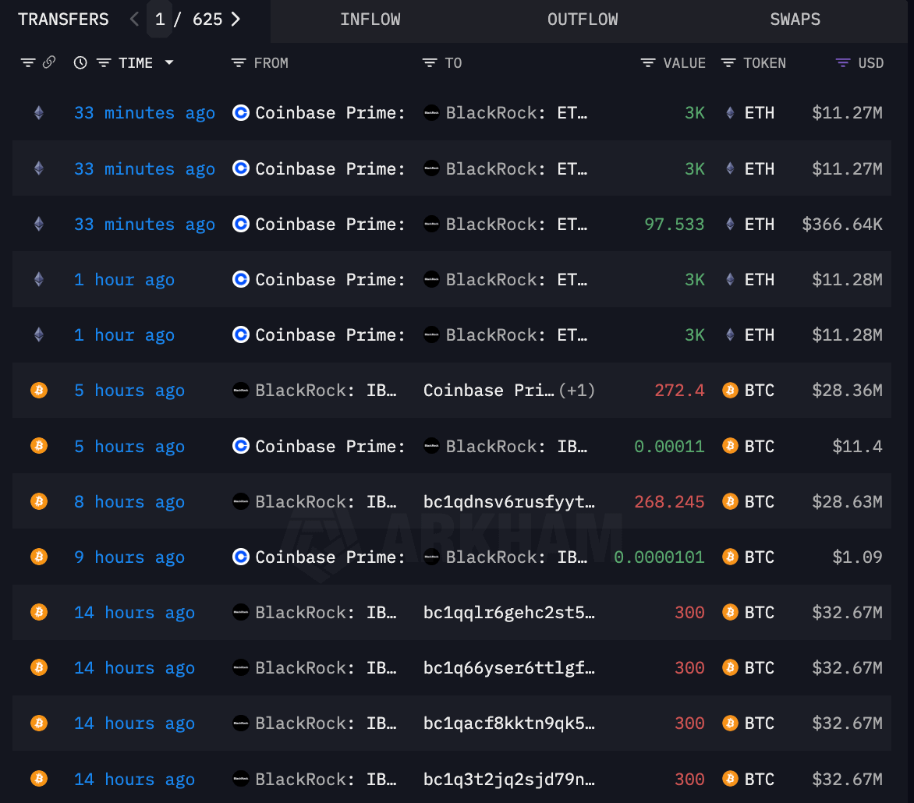Click address bc1qdnsv6rusfyyt…
Viewport: 914px width, 803px height.
(x=509, y=502)
